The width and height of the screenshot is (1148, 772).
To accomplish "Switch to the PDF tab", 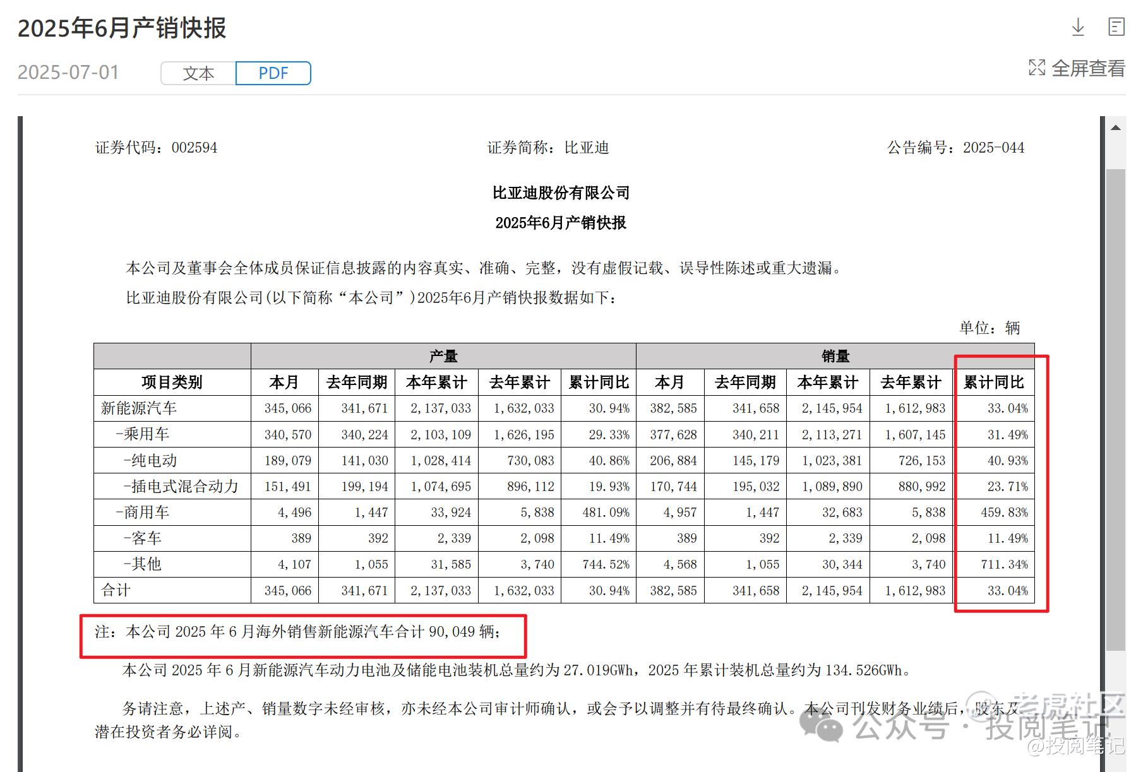I will pyautogui.click(x=273, y=73).
